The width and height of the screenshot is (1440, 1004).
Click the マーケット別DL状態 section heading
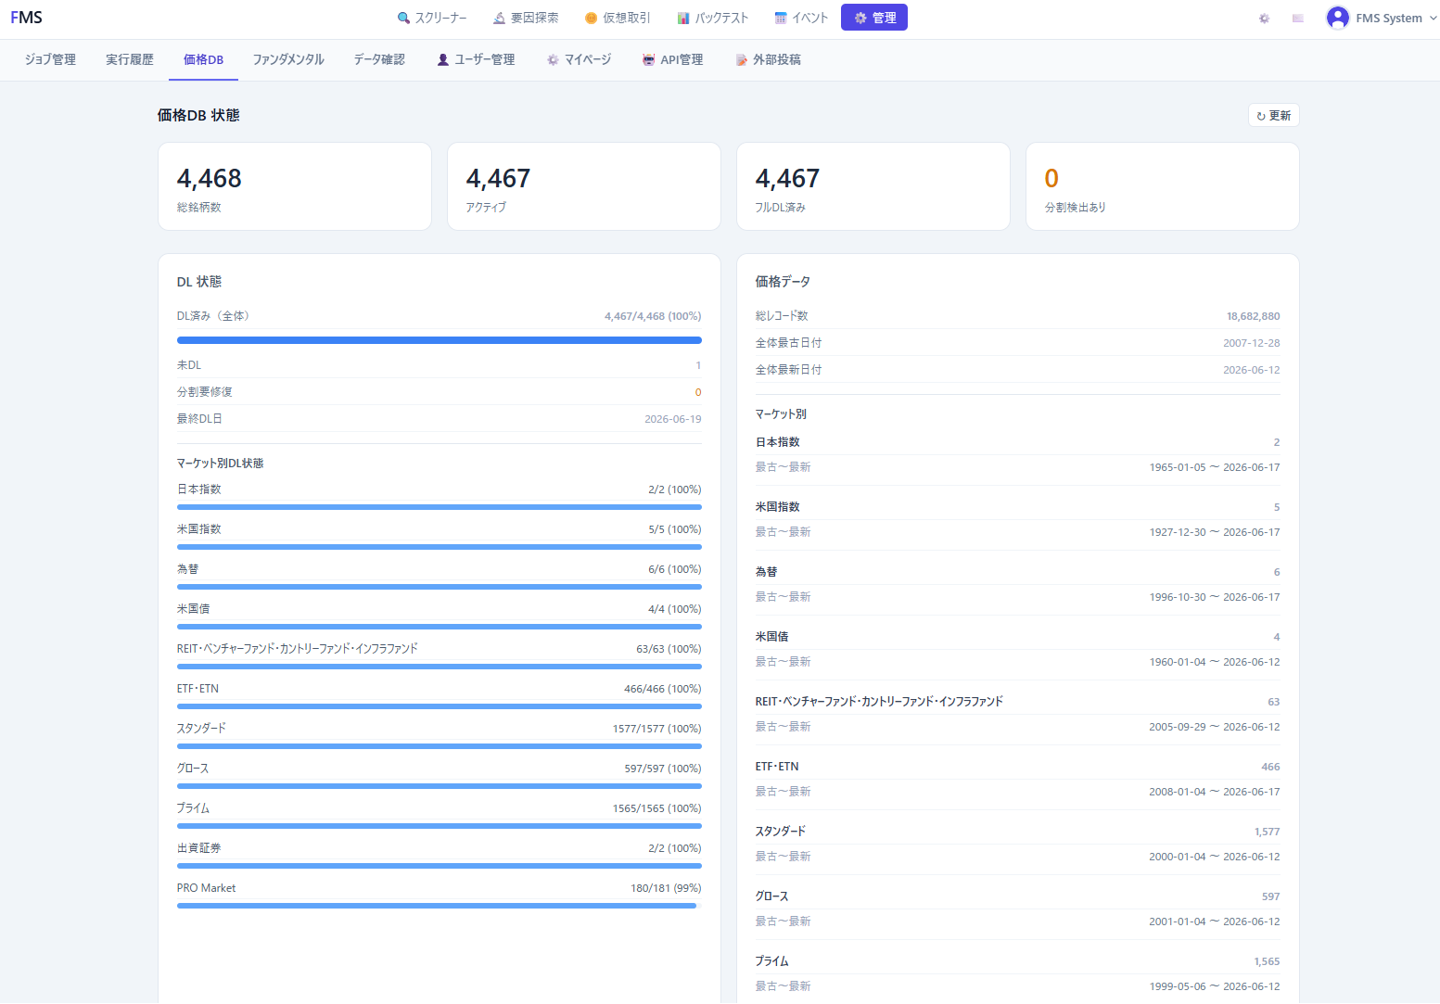coord(221,464)
